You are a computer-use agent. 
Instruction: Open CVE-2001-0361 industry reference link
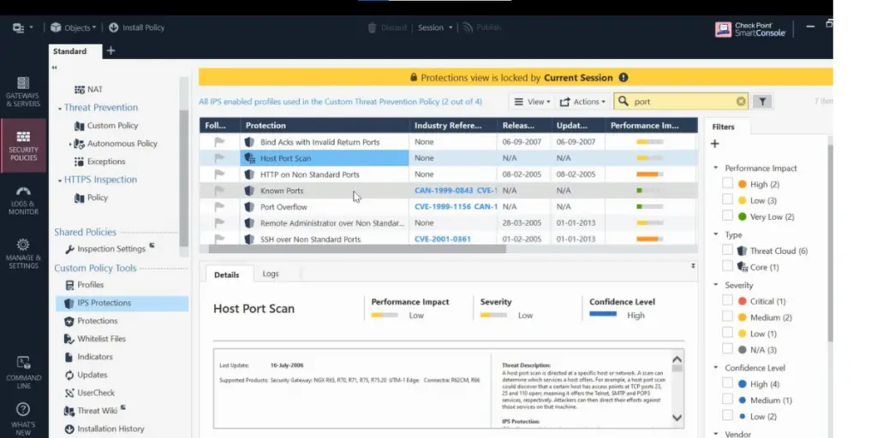coord(442,240)
